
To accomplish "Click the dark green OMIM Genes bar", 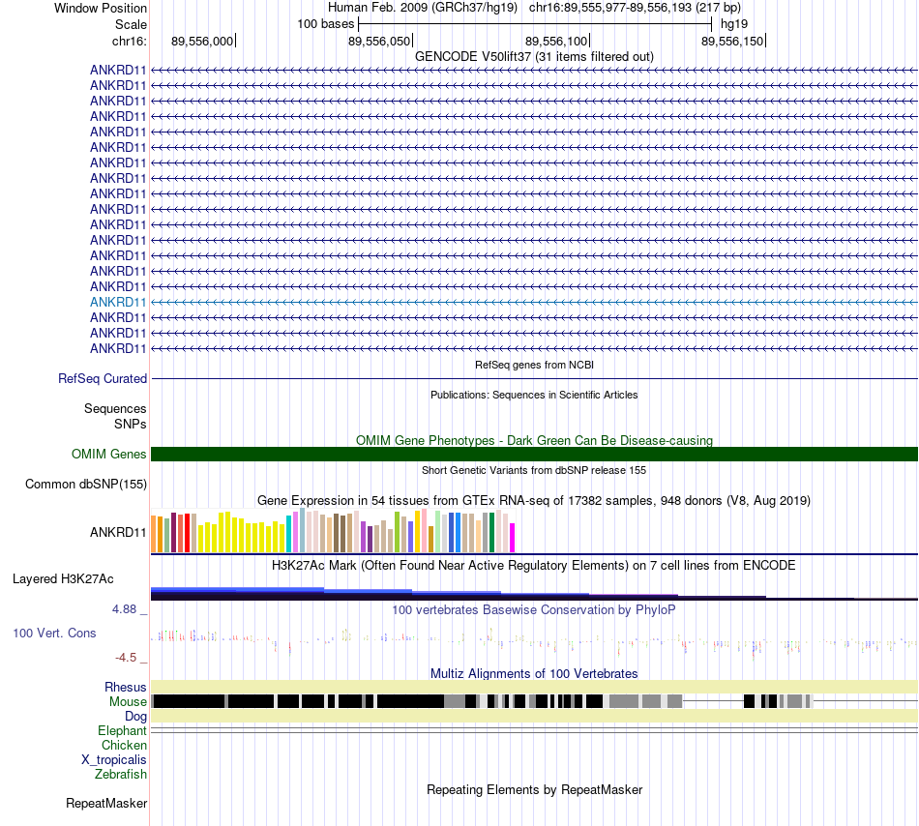I will [x=535, y=454].
